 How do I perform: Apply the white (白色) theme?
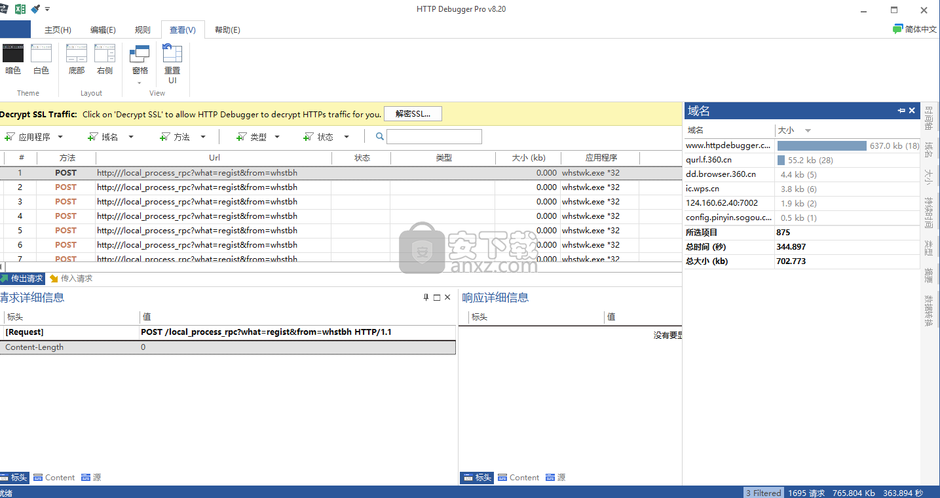tap(41, 60)
